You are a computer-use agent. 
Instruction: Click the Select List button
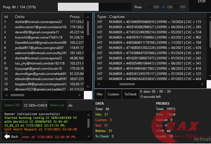click(57, 105)
